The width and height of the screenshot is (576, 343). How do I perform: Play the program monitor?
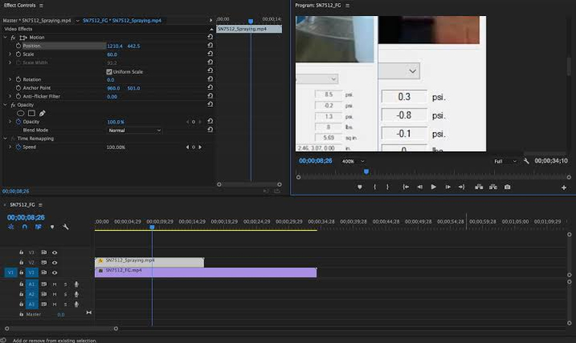[434, 187]
